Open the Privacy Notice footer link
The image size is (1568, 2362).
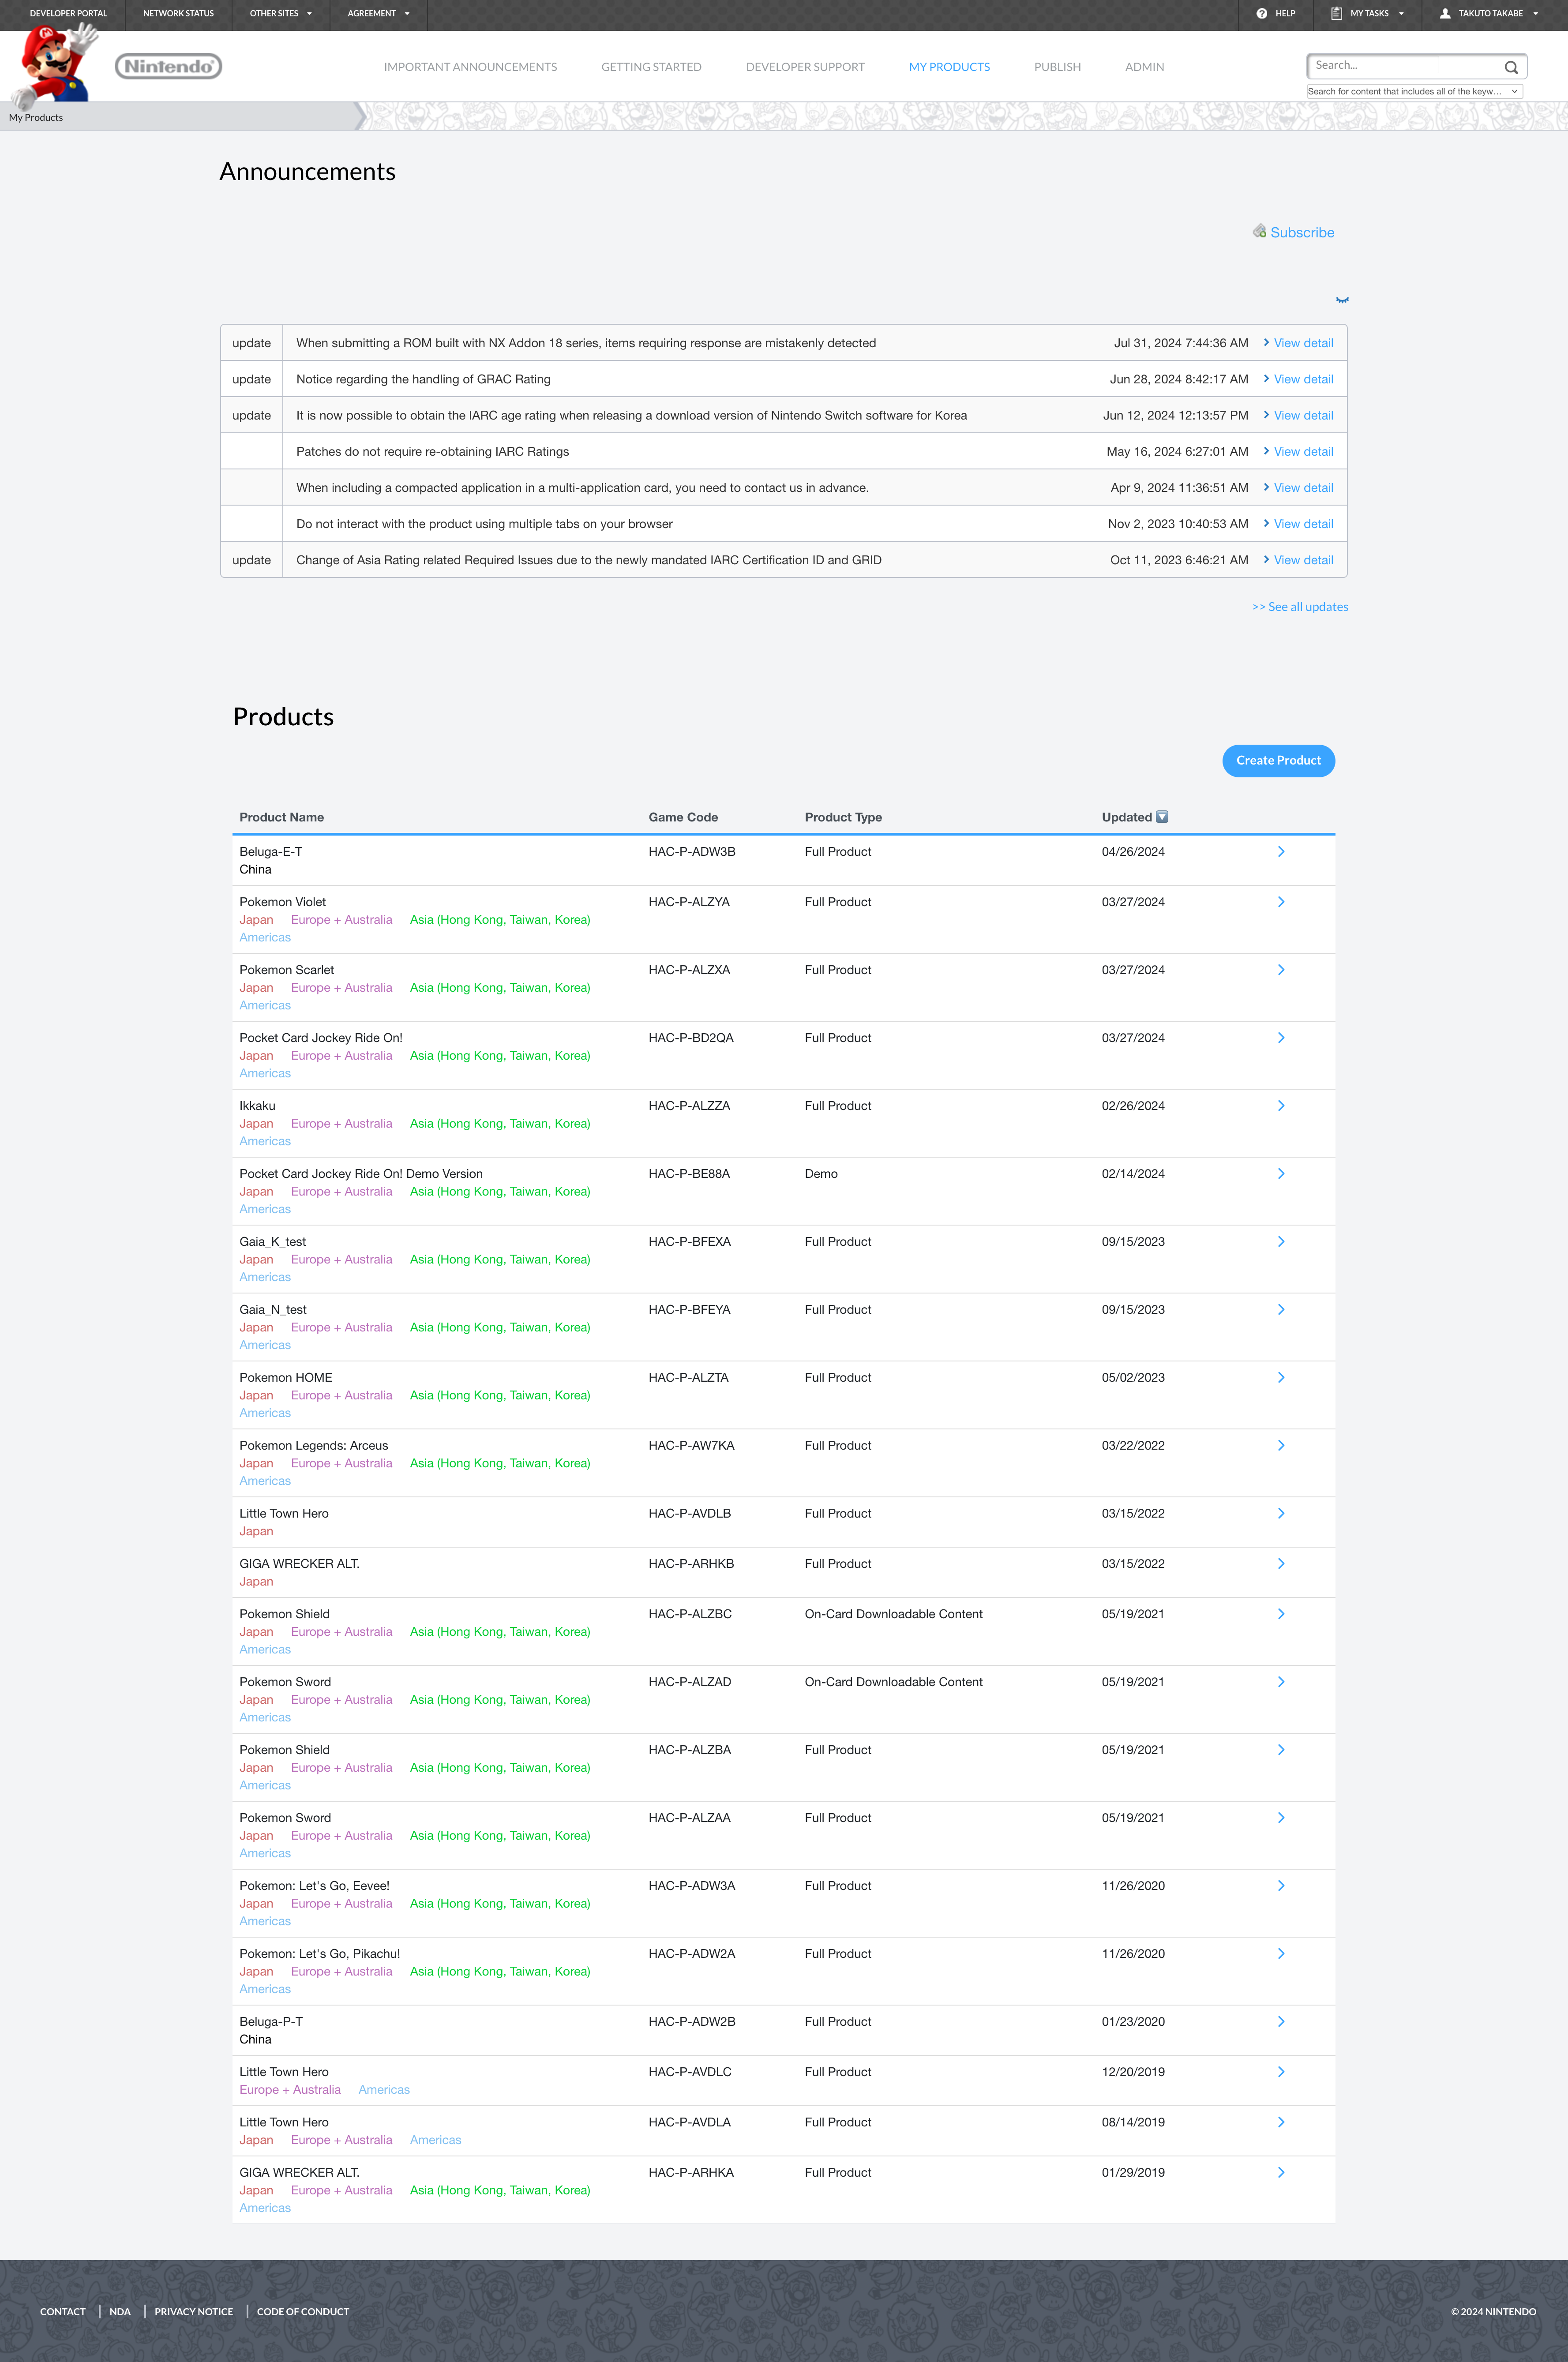[194, 2312]
